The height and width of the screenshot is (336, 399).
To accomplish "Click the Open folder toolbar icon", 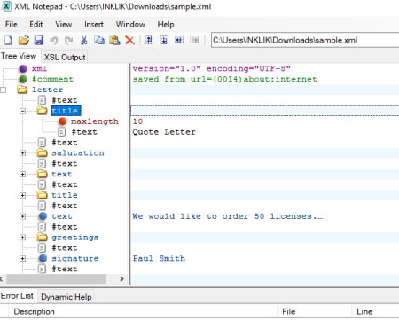I will coord(24,40).
